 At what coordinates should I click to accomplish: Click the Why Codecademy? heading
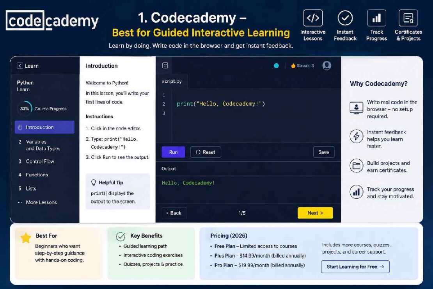point(379,84)
